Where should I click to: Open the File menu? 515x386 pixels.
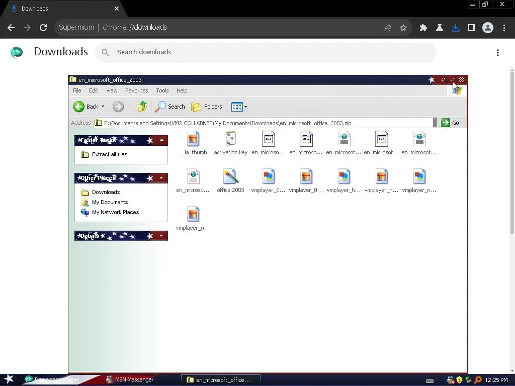tap(77, 90)
